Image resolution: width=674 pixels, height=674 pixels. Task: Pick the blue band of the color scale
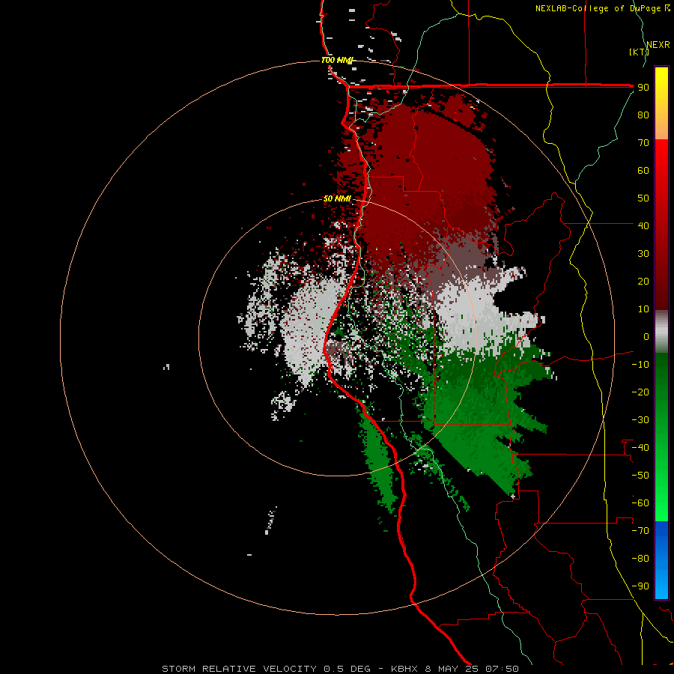(661, 559)
